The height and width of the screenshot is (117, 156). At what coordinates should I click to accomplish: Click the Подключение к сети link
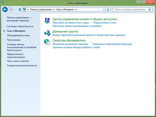click(105, 23)
